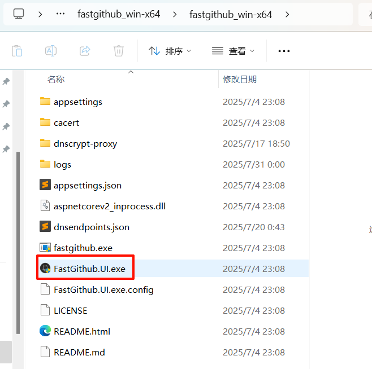Click the navigation pane vertical scrollbar
Screen dimensions: 372x369
[x=19, y=243]
